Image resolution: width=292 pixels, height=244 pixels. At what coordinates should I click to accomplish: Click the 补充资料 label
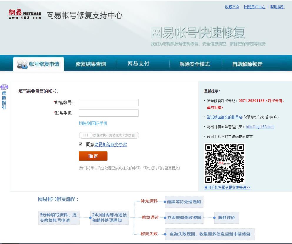click(x=149, y=201)
